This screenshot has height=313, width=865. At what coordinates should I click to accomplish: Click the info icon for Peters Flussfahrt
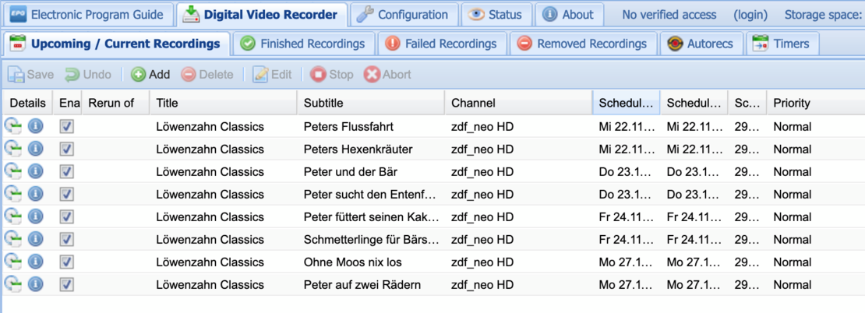point(36,126)
